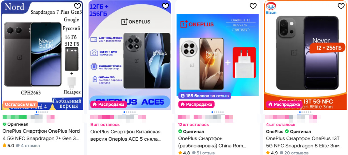The height and width of the screenshot is (155, 348).
Task: Open OnePlus Nord 4 product image
Action: point(42,55)
